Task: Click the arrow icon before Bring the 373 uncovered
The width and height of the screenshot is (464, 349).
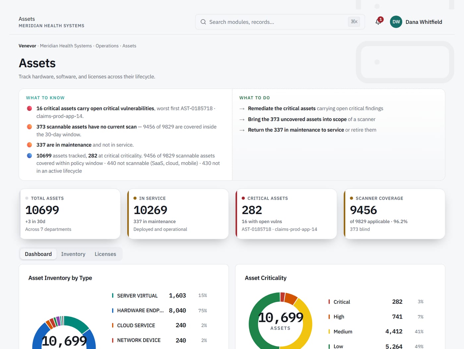Action: tap(242, 120)
